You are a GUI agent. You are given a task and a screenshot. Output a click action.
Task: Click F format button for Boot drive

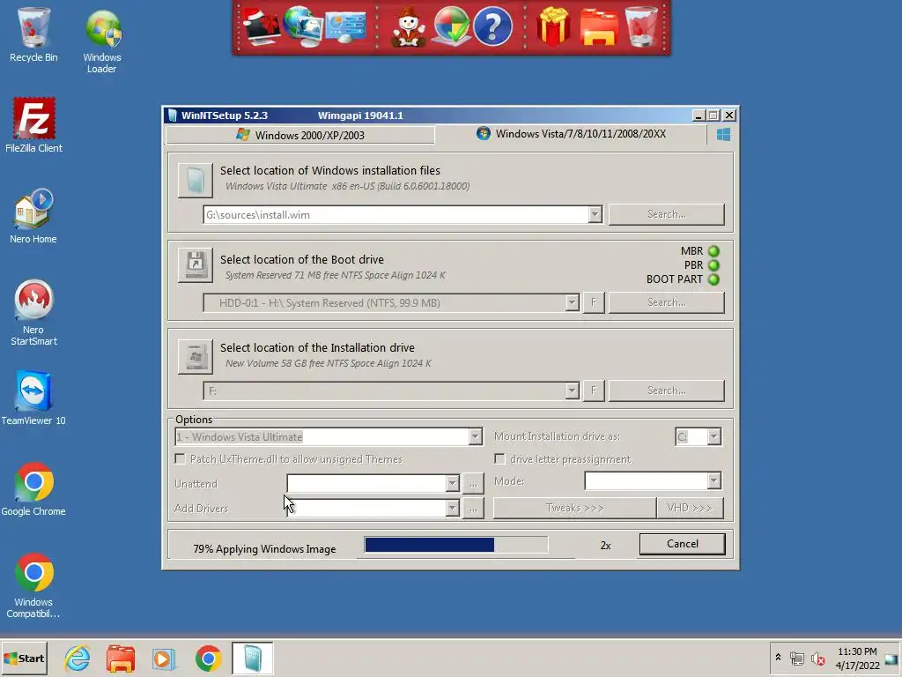coord(594,302)
